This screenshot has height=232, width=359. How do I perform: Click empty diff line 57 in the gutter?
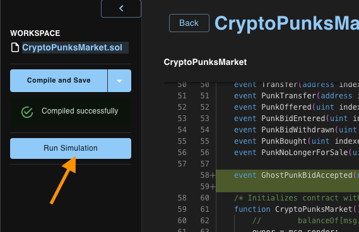(194, 164)
